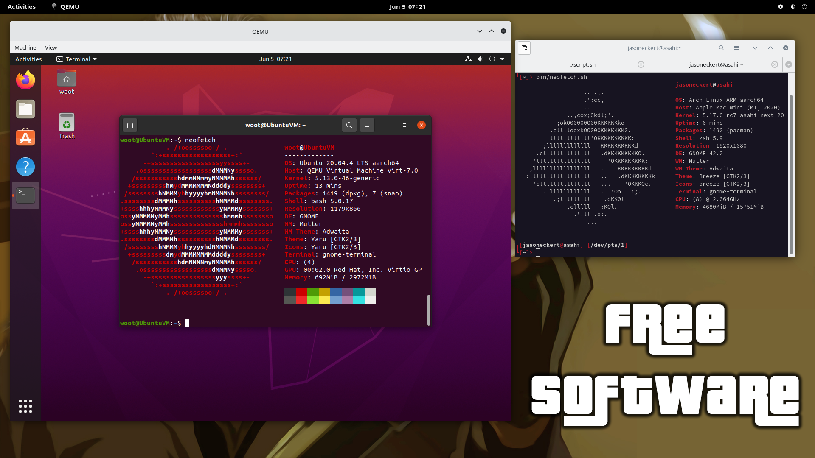The height and width of the screenshot is (458, 815).
Task: Open the Files app from the dock
Action: (x=25, y=109)
